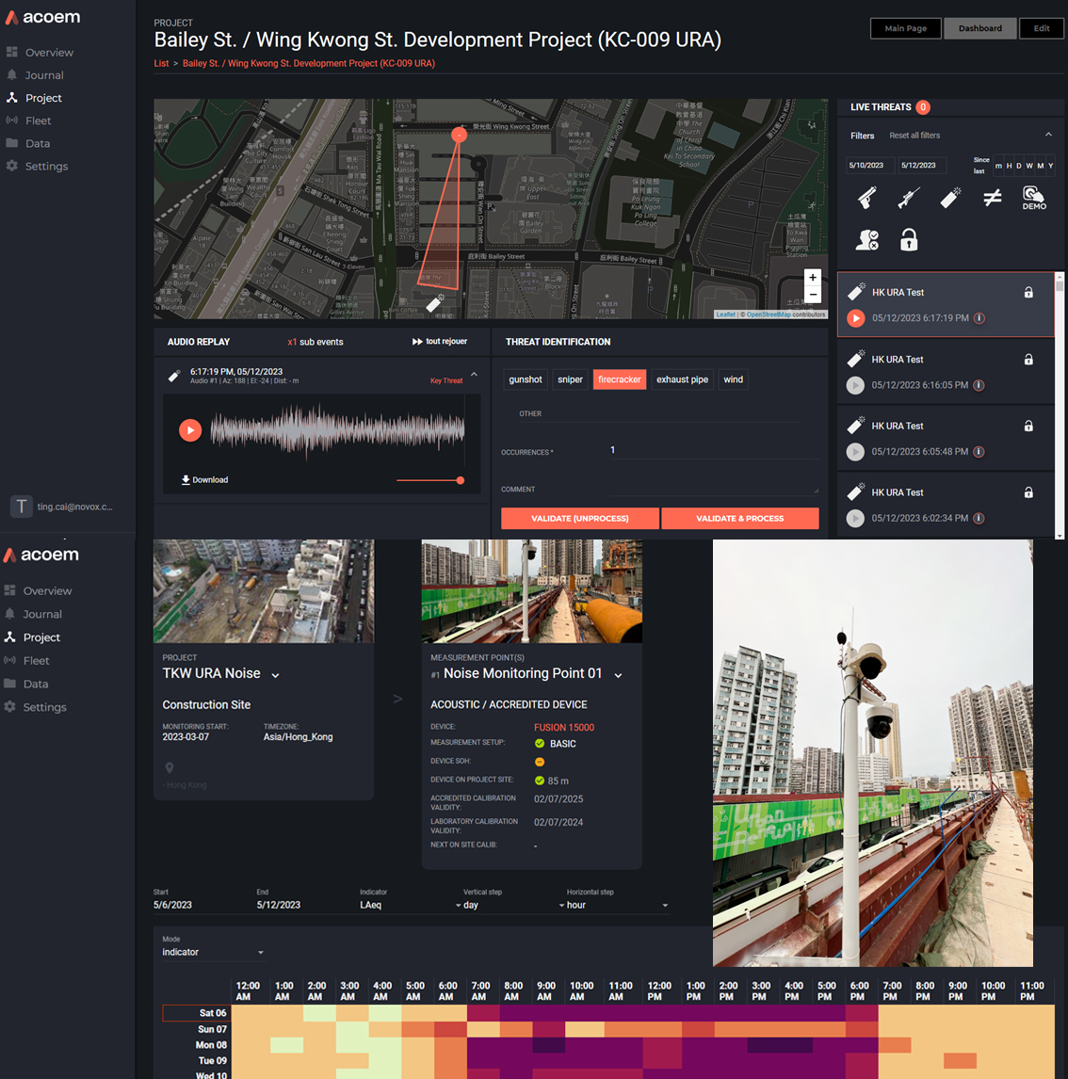The image size is (1068, 1079).
Task: Collapse the Filters section chevron
Action: tap(1048, 136)
